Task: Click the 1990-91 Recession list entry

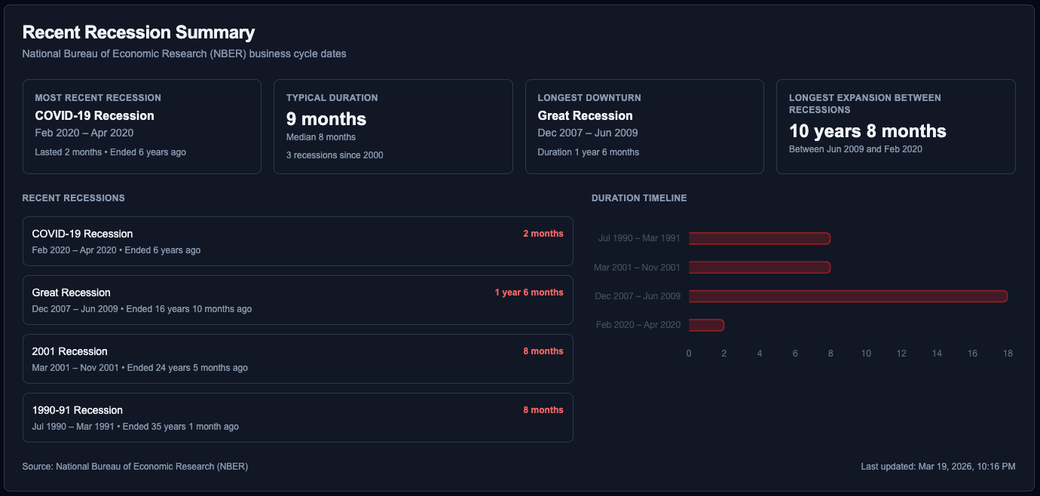Action: [x=298, y=418]
